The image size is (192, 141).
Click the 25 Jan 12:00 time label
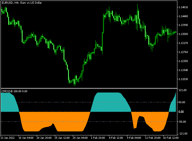[x=62, y=138]
